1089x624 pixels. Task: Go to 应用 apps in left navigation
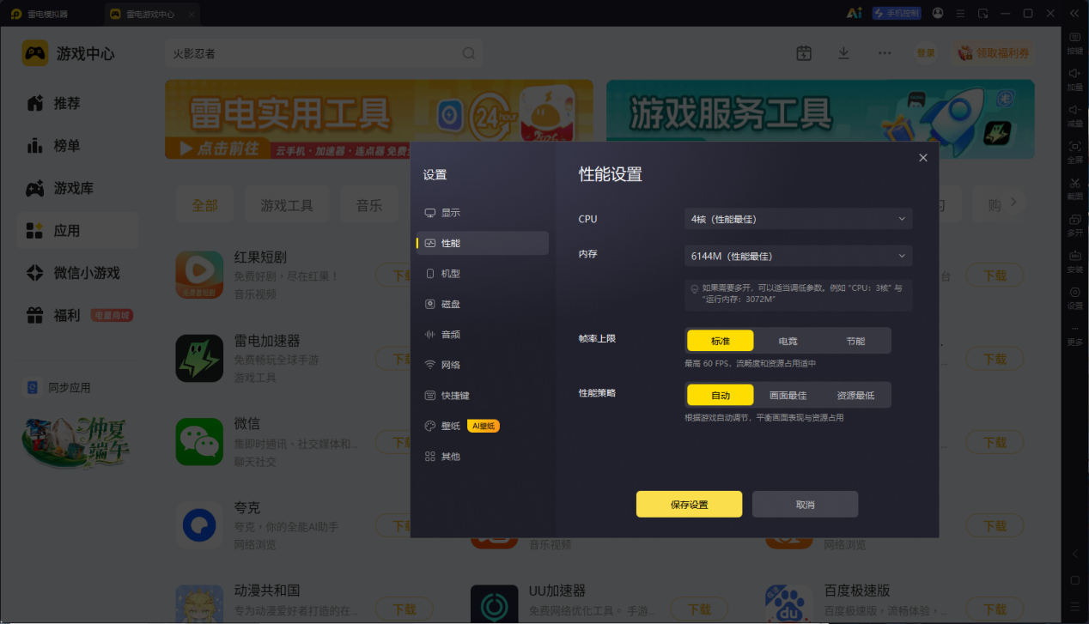[x=77, y=231]
